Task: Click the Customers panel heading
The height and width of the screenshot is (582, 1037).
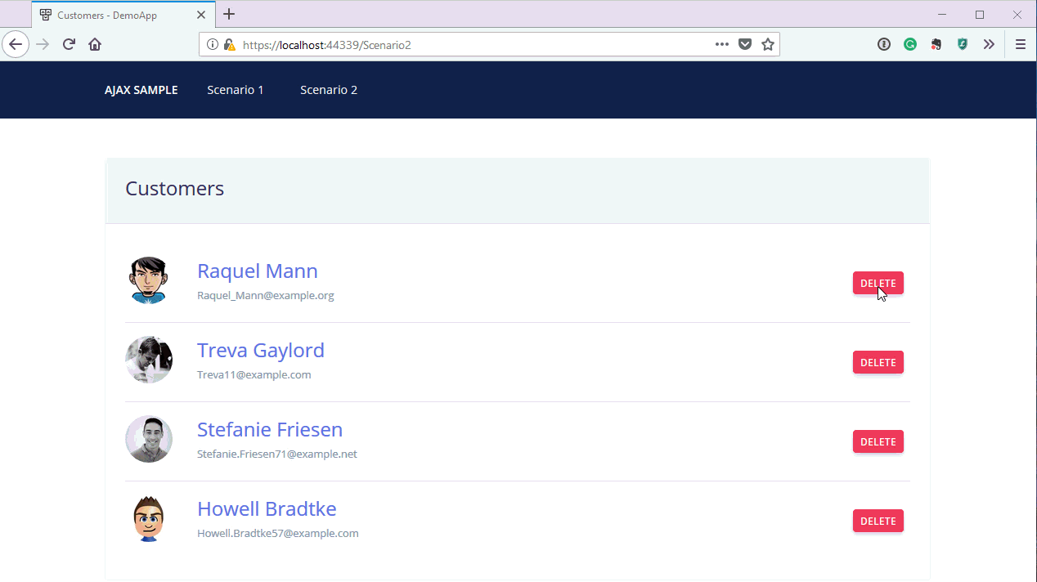Action: (175, 189)
